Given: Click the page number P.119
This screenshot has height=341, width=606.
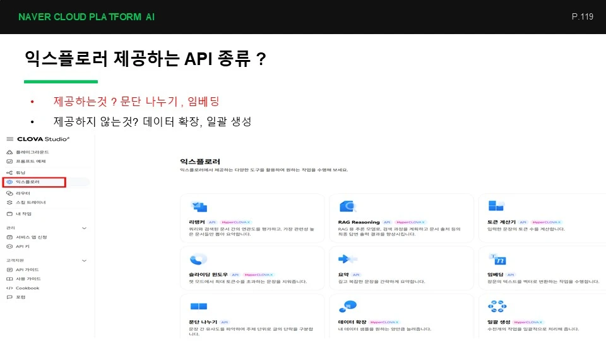Looking at the screenshot, I should (x=583, y=16).
